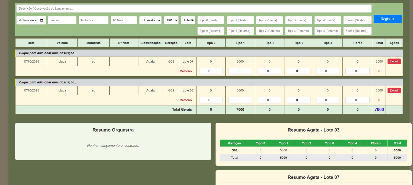
Task: Open the calendar picker icon in date field
Action: (x=42, y=20)
